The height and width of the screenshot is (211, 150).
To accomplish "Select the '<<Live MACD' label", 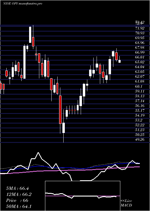I will point(126,203).
